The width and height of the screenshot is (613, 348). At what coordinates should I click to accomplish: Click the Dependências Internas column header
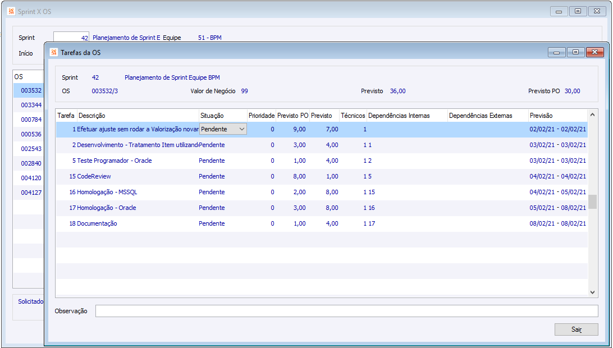click(x=407, y=116)
